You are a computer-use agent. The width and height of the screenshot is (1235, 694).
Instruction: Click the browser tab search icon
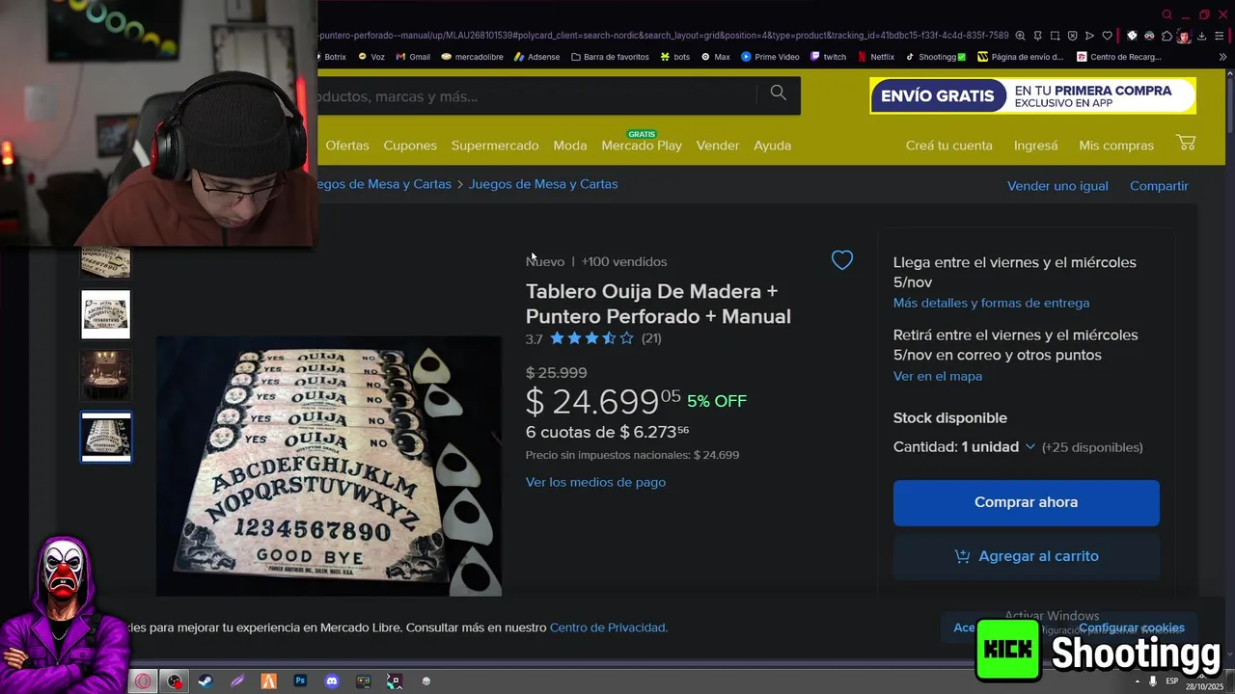point(1167,13)
